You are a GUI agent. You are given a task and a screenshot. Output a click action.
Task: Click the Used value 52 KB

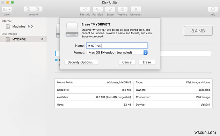[127, 105]
